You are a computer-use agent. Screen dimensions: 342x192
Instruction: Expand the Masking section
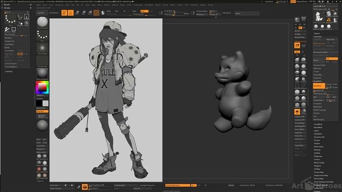click(x=317, y=150)
